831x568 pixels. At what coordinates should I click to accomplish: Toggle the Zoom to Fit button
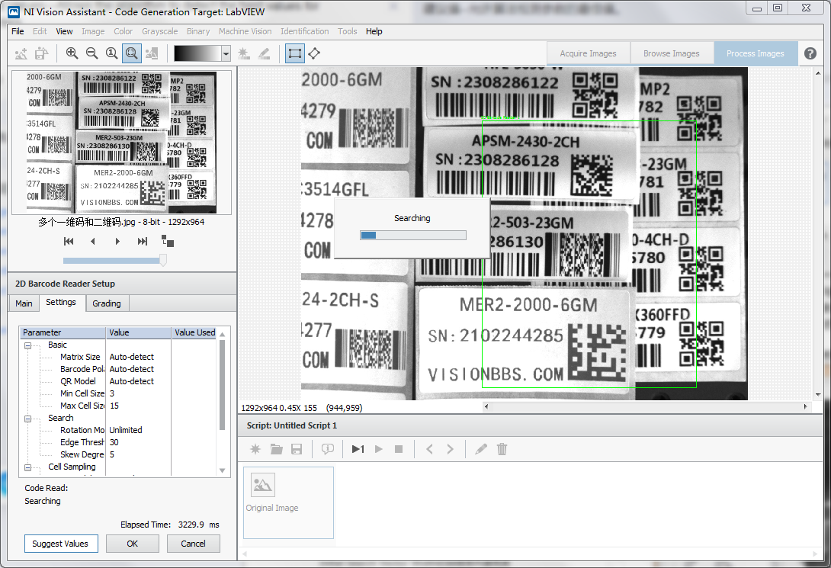tap(131, 53)
